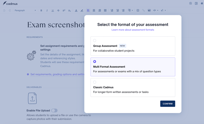This screenshot has width=204, height=124.
Task: Toggle italic formatting
Action: coord(47,11)
